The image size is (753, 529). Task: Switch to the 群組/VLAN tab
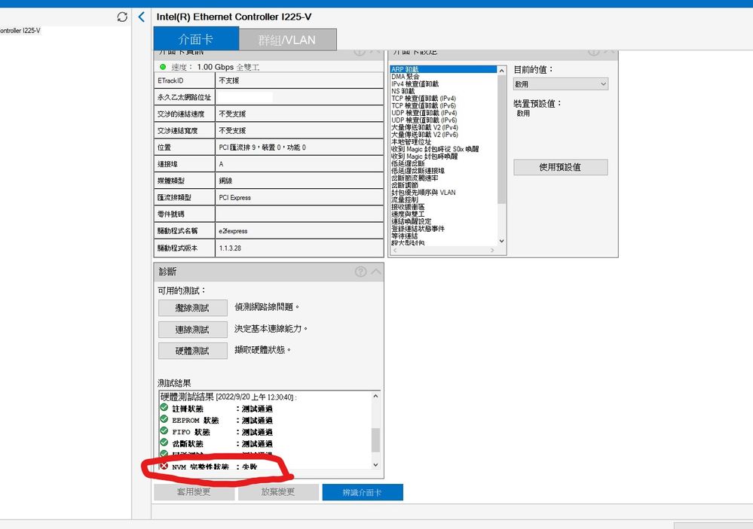[x=287, y=38]
